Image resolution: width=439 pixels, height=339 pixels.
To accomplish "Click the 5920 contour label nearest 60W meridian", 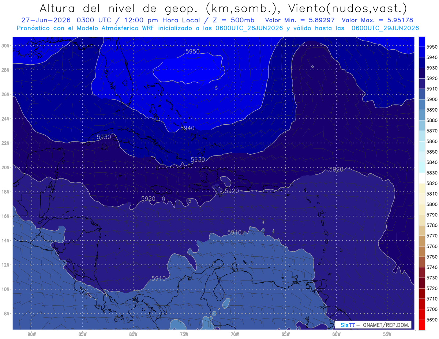I will [x=336, y=169].
